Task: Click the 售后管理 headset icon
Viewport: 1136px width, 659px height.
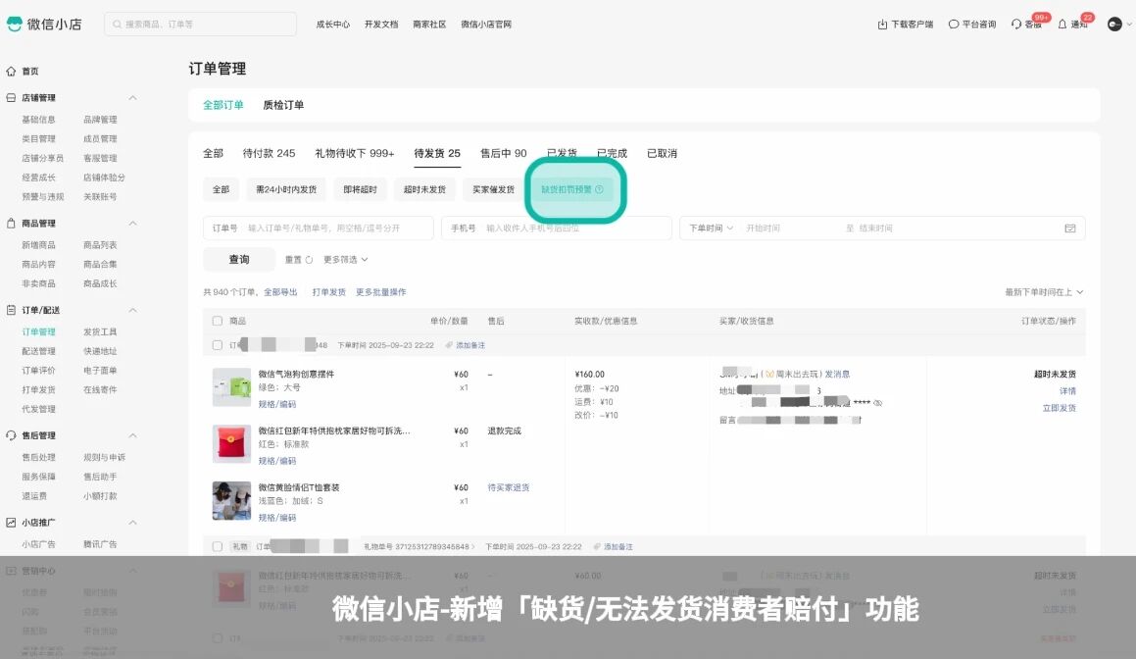Action: tap(11, 435)
